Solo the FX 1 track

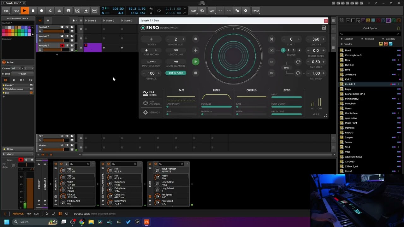click(x=67, y=136)
